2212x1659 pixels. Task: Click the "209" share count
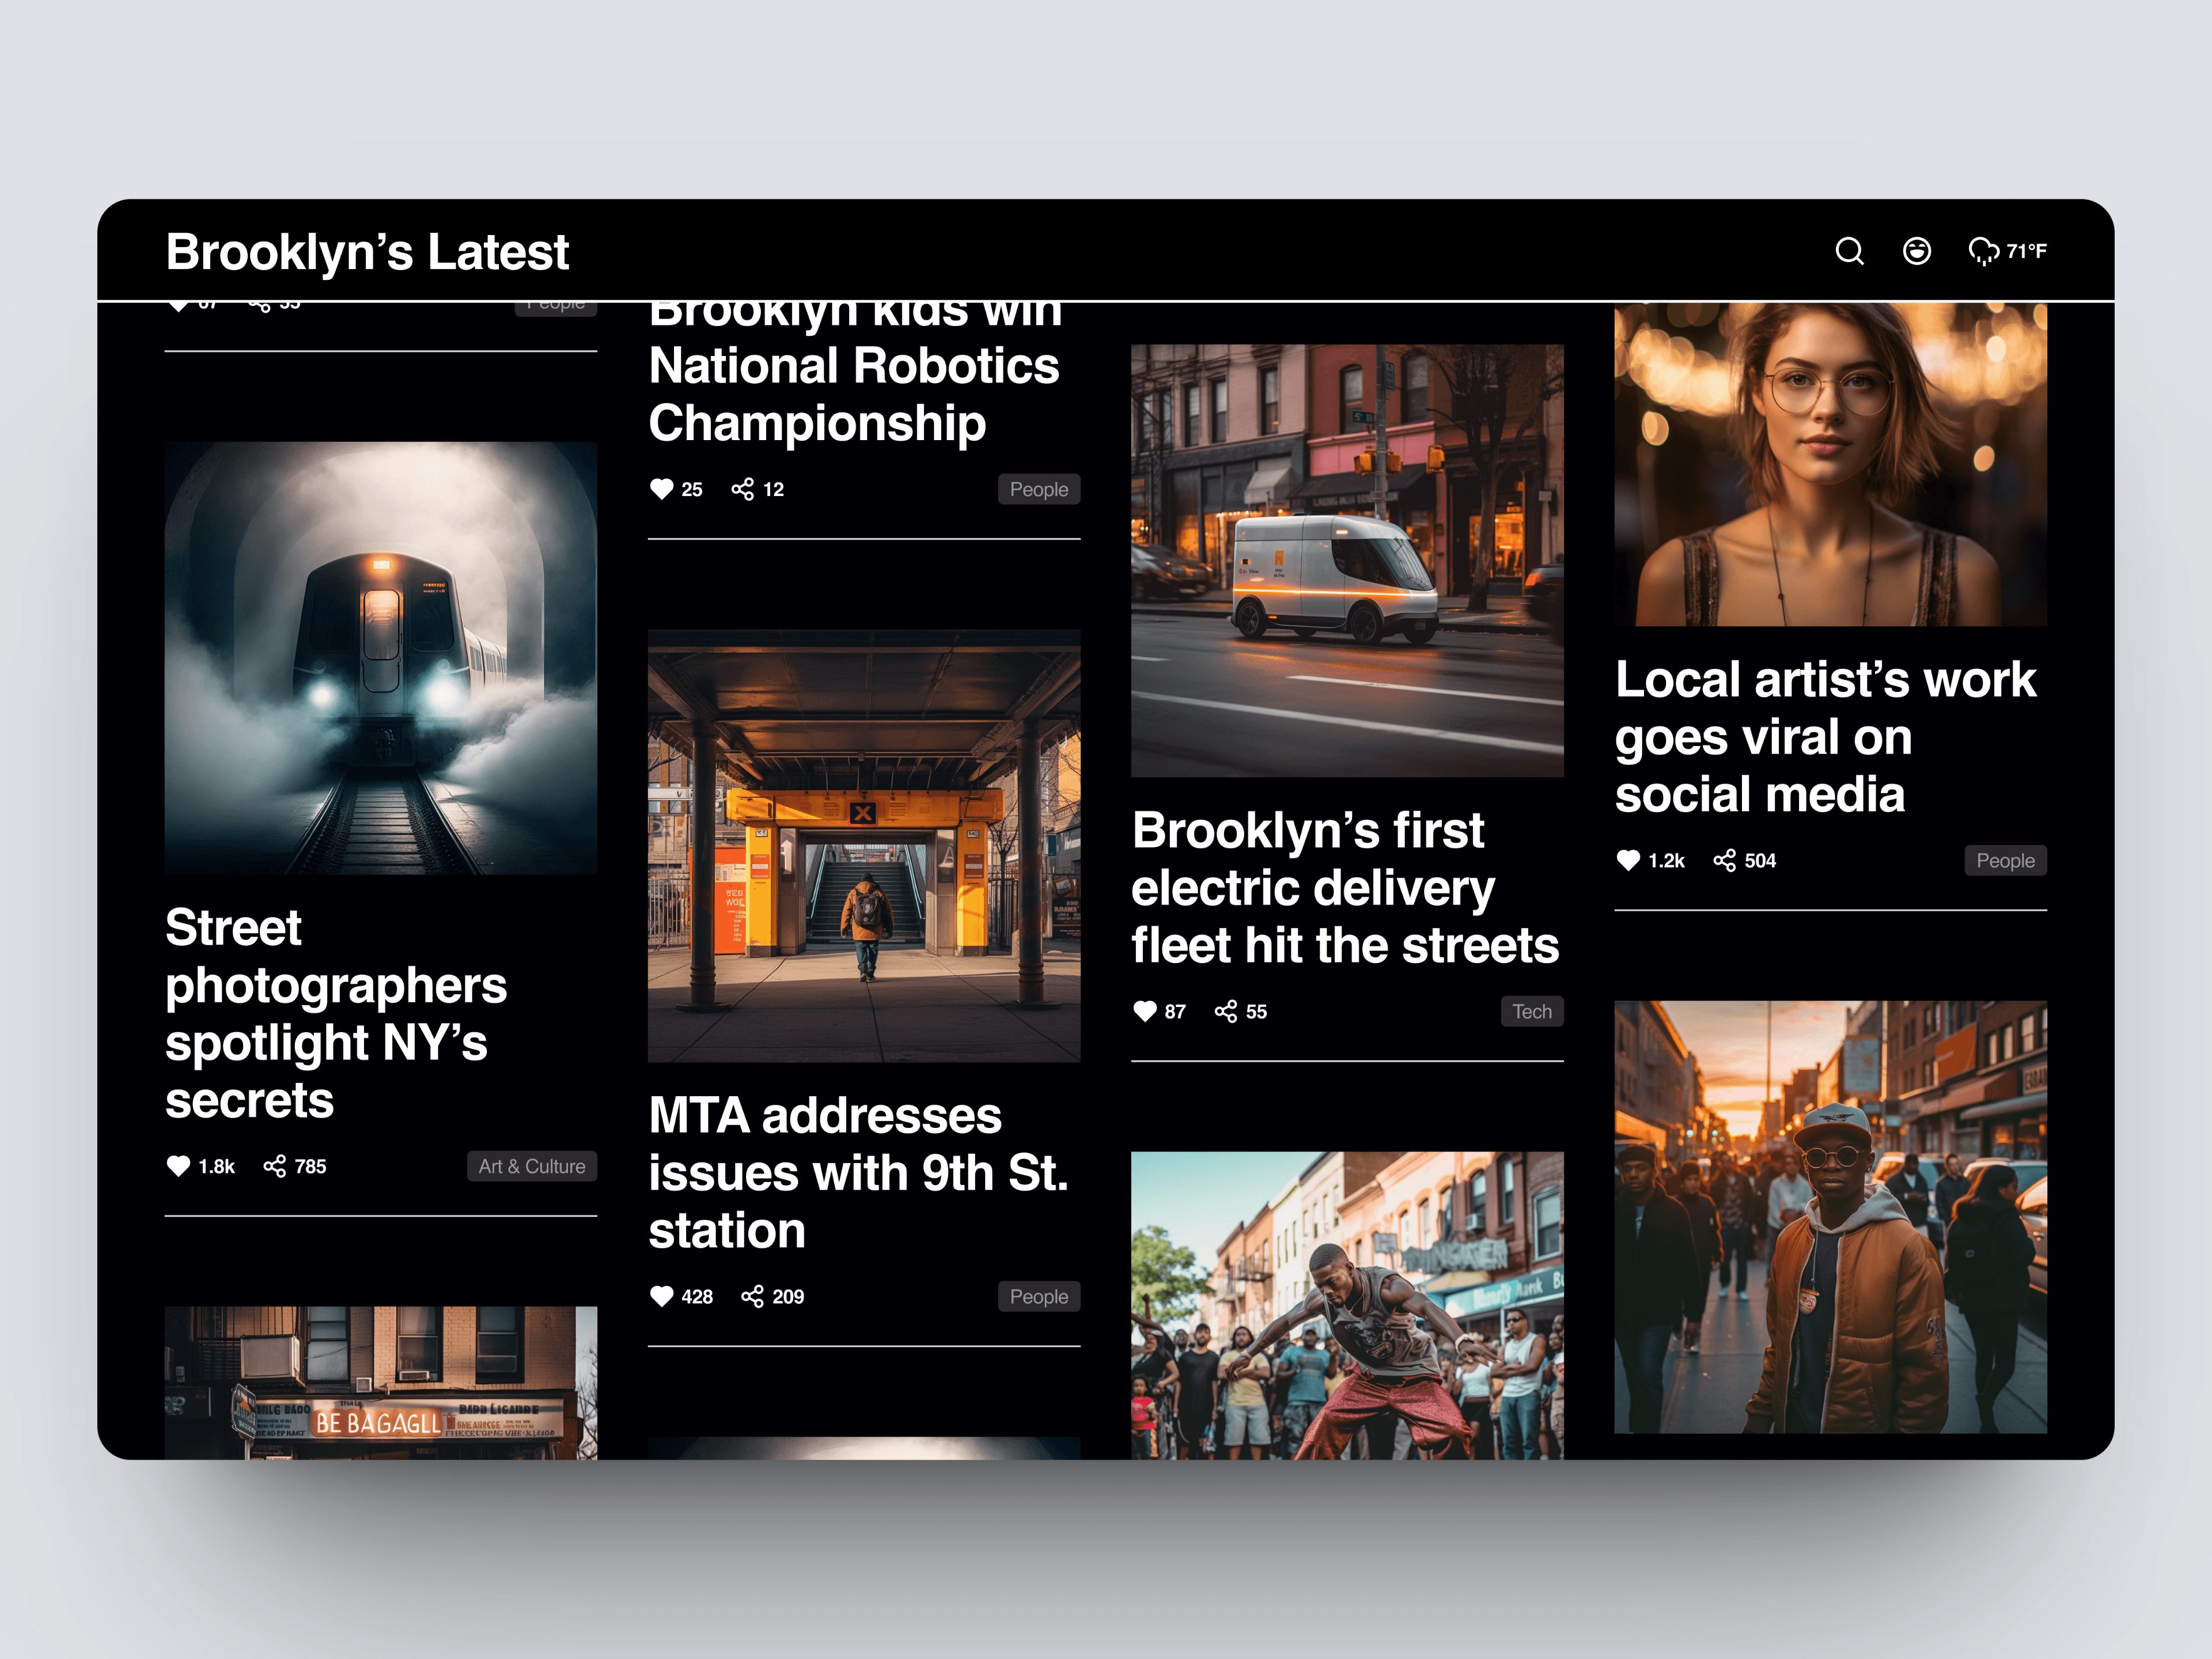pos(788,1296)
